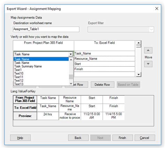Click the Delete Row button

point(102,84)
